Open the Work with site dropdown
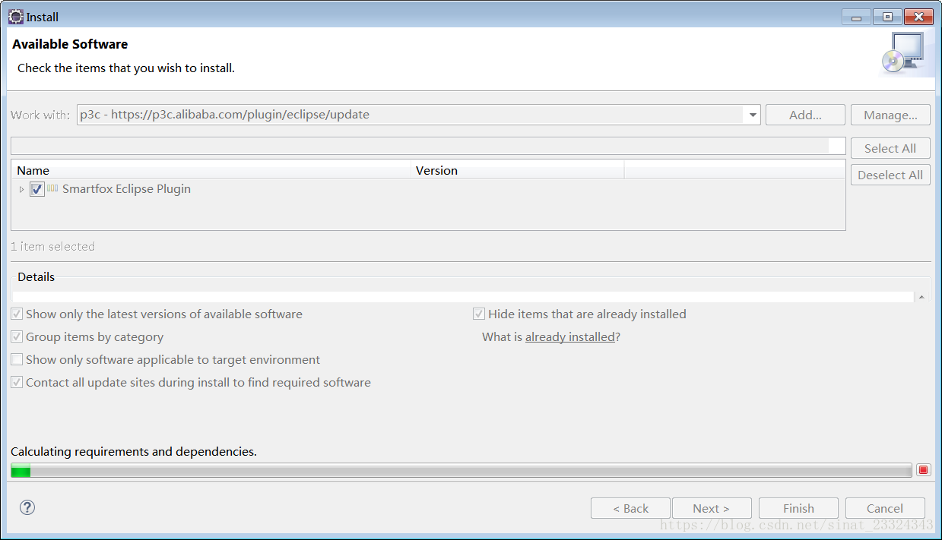942x540 pixels. [x=753, y=115]
